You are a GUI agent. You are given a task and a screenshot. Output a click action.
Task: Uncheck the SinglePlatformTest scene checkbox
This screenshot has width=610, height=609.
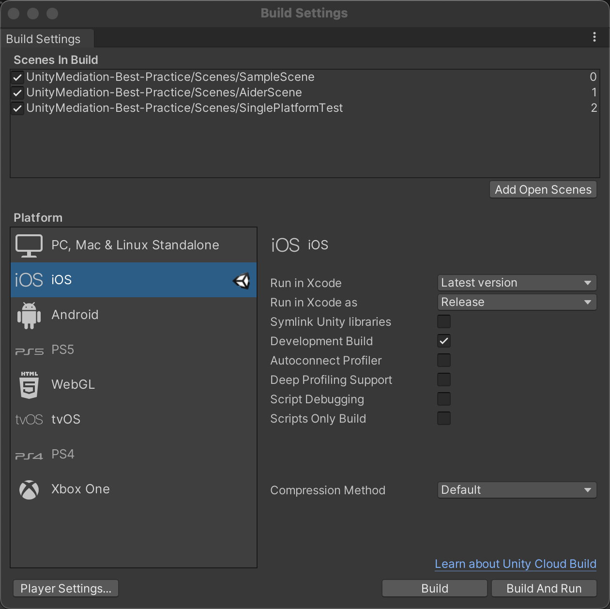(17, 108)
